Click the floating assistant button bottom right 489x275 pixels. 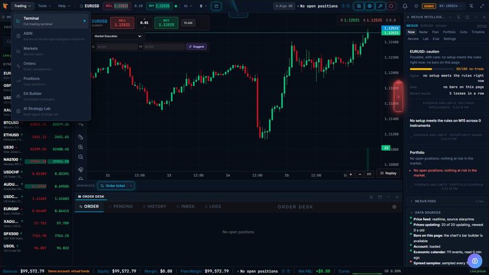pyautogui.click(x=475, y=261)
